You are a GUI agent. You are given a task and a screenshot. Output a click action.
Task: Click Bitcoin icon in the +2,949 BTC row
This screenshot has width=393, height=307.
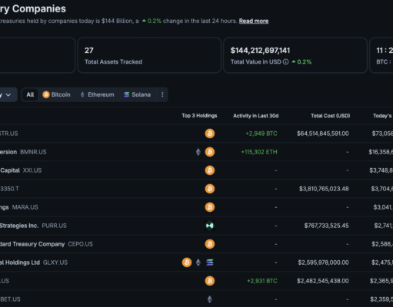click(210, 134)
